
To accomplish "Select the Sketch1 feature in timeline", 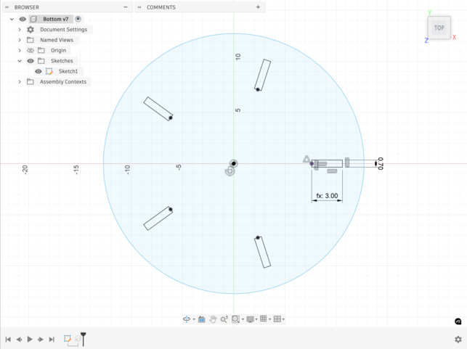I will click(68, 339).
